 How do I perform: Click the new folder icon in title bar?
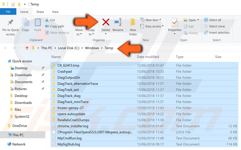click(19, 5)
